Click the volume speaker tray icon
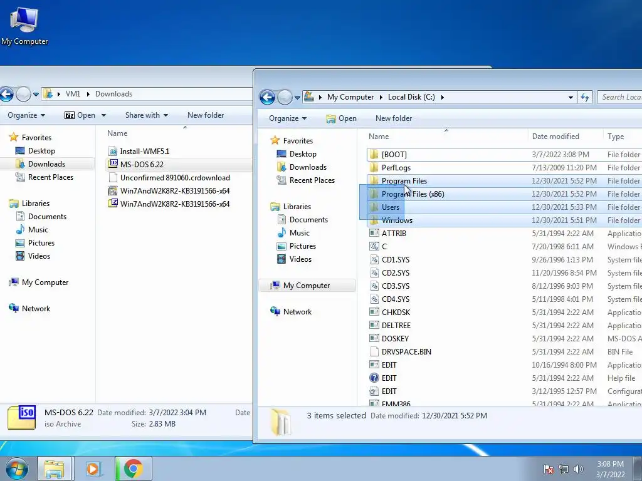Viewport: 642px width, 481px height. 578,469
